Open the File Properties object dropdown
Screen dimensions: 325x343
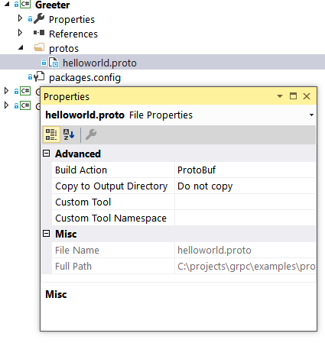[311, 115]
